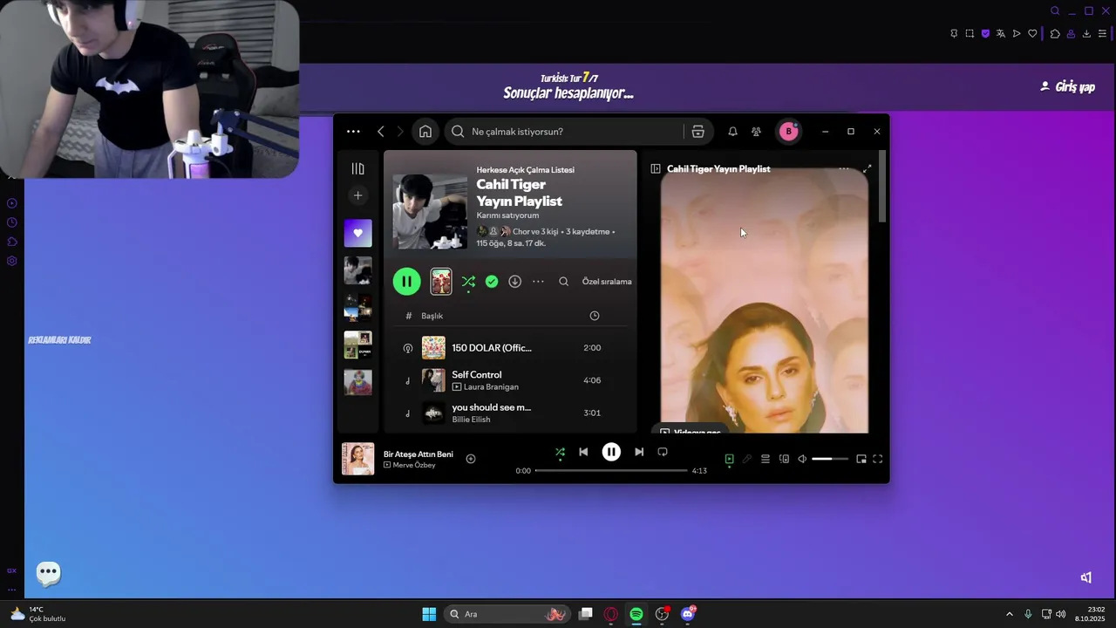The width and height of the screenshot is (1116, 628).
Task: Open the Browse icon inside Spotify's search bar
Action: (x=697, y=132)
